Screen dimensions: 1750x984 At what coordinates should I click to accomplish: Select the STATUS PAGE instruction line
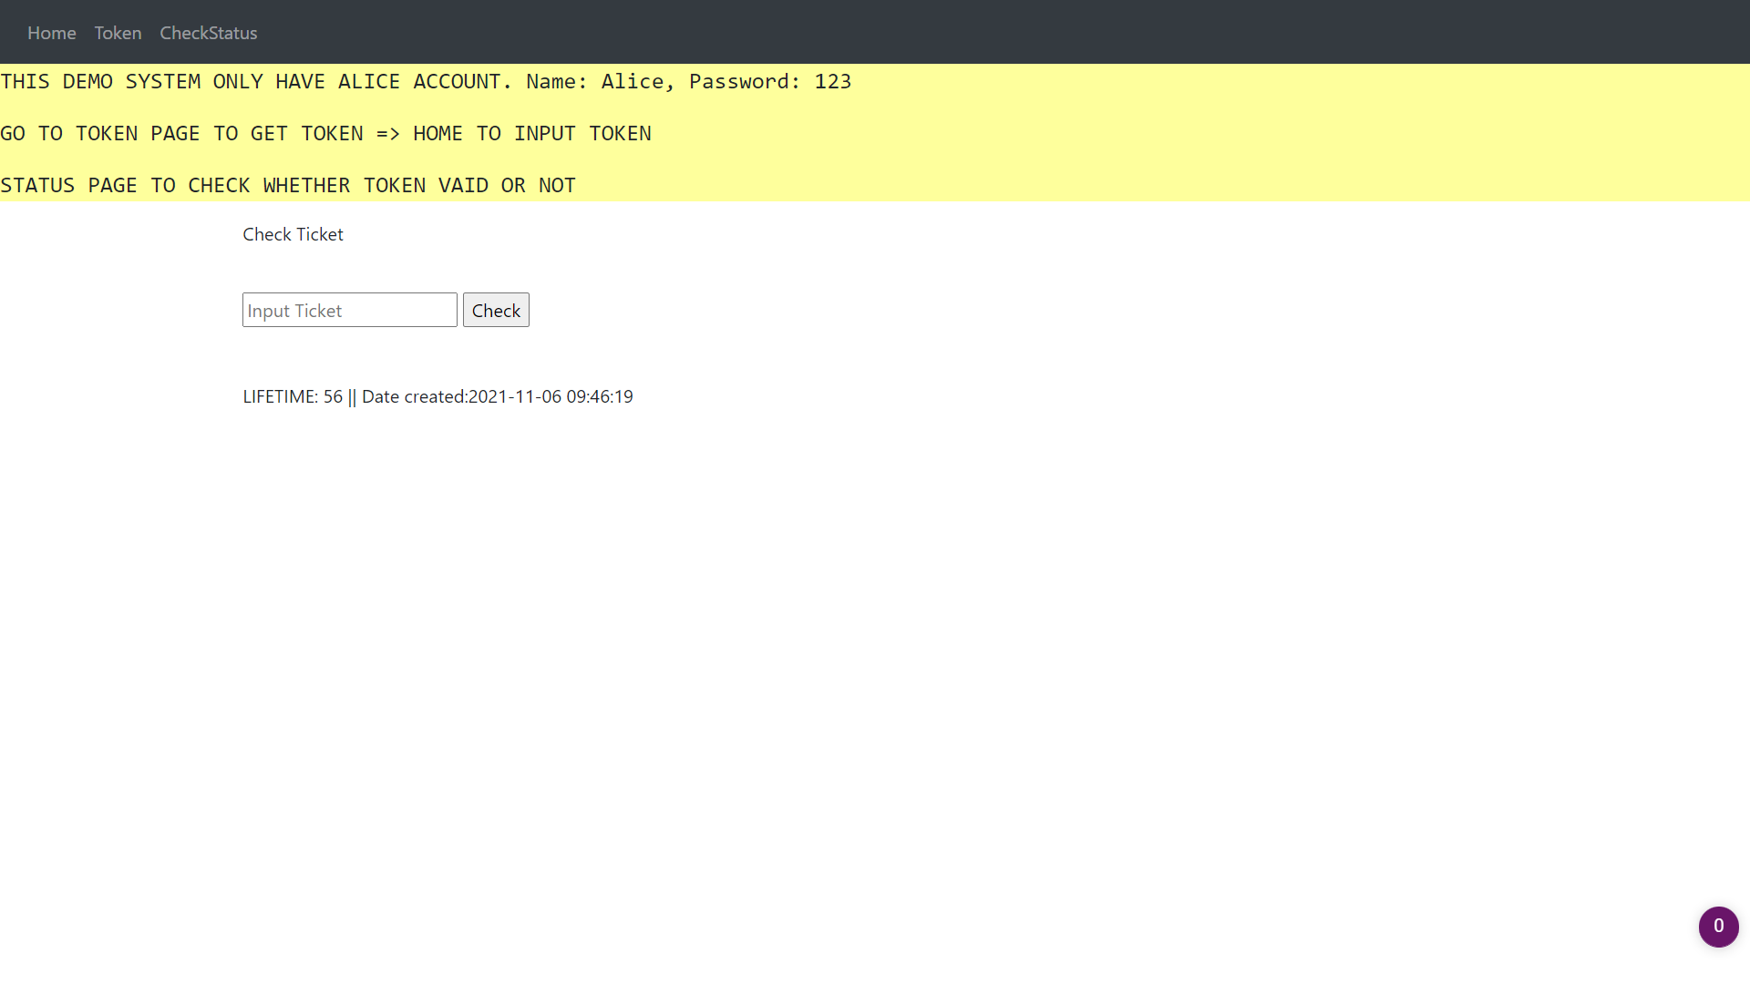pos(288,185)
